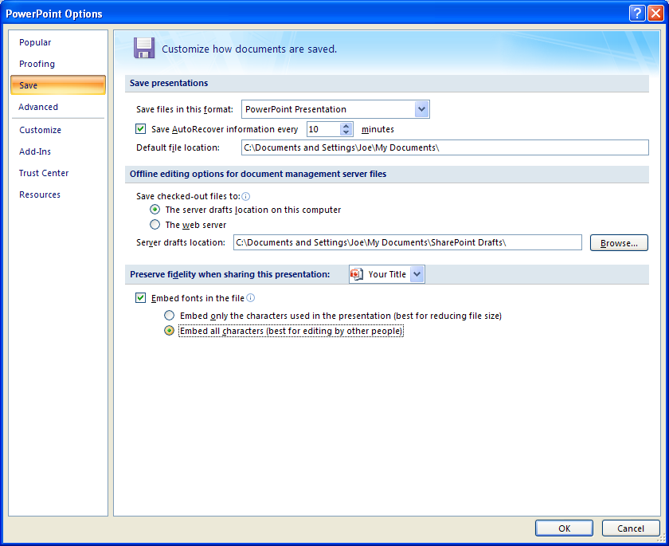Viewport: 669px width, 546px height.
Task: Click the presentation icon in Your Title dropdown
Action: [357, 274]
